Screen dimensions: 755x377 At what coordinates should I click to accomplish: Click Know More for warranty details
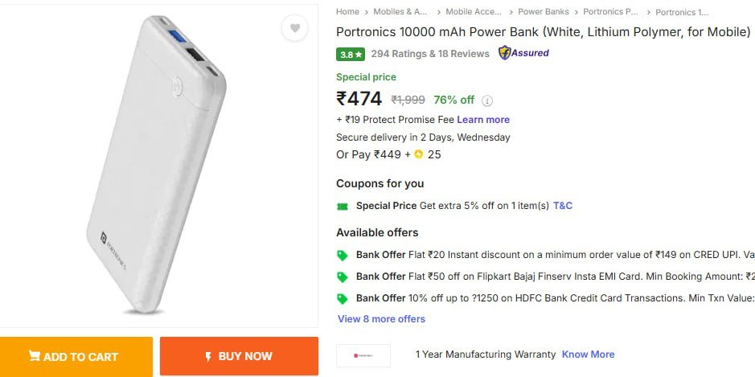tap(588, 354)
